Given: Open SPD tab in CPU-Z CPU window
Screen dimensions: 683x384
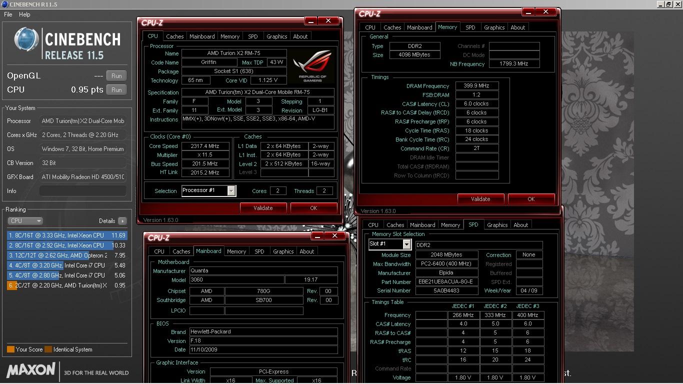Looking at the screenshot, I should coord(253,36).
